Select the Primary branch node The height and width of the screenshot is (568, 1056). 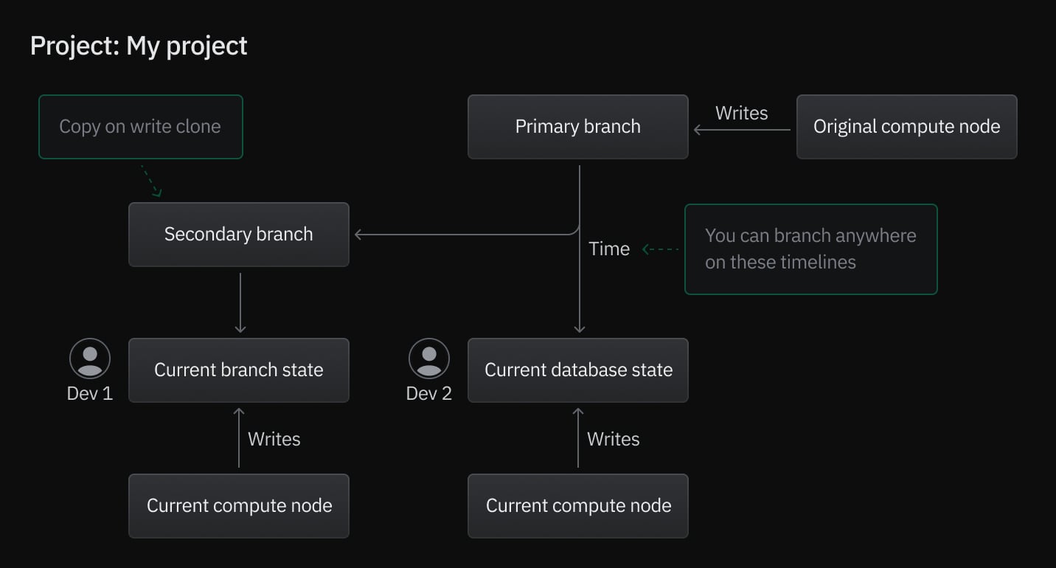point(577,127)
